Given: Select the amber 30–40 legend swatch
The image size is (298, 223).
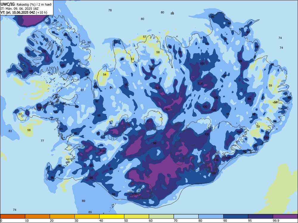Looking at the screenshot, I should pos(87,216).
